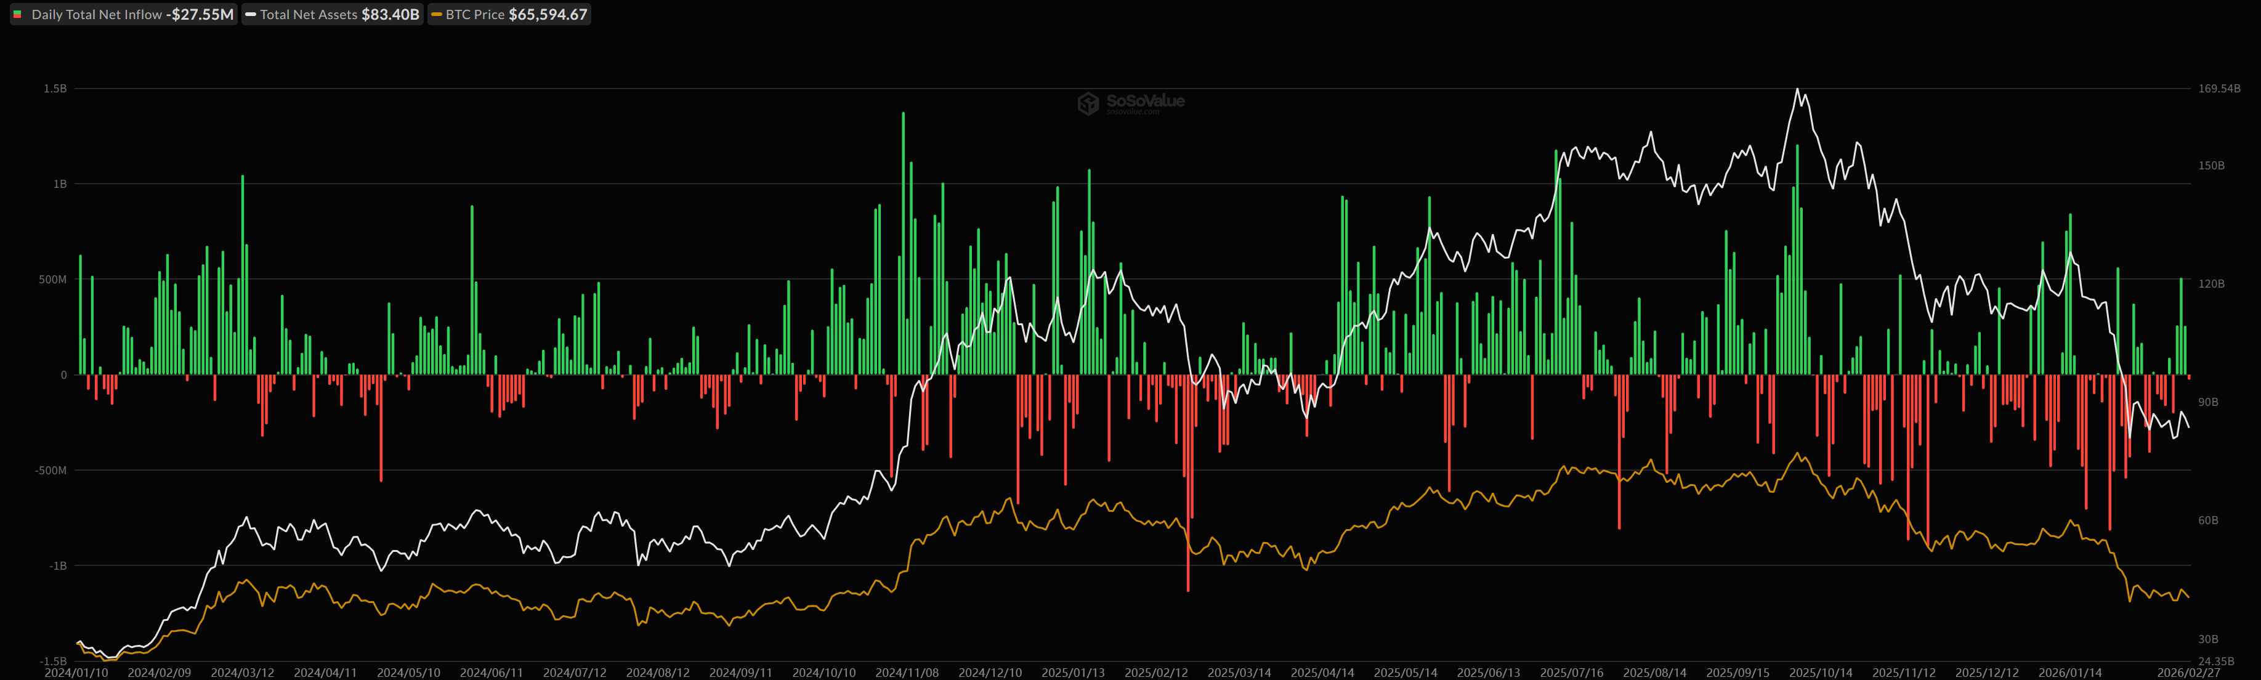This screenshot has height=680, width=2261.
Task: Click the 2024/11/08 date axis label
Action: point(907,673)
